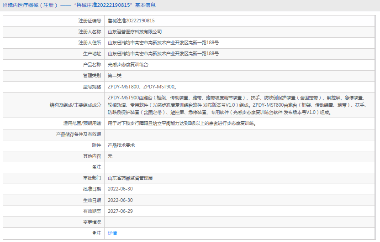Open the 详情 link
The height and width of the screenshot is (242, 380).
click(x=112, y=233)
